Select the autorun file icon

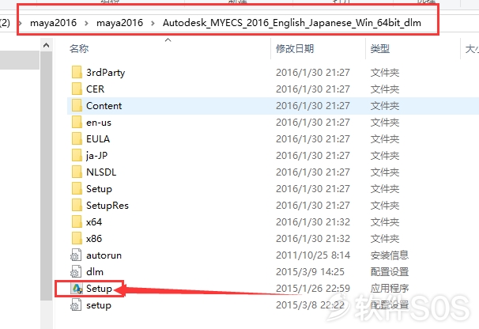[x=76, y=255]
